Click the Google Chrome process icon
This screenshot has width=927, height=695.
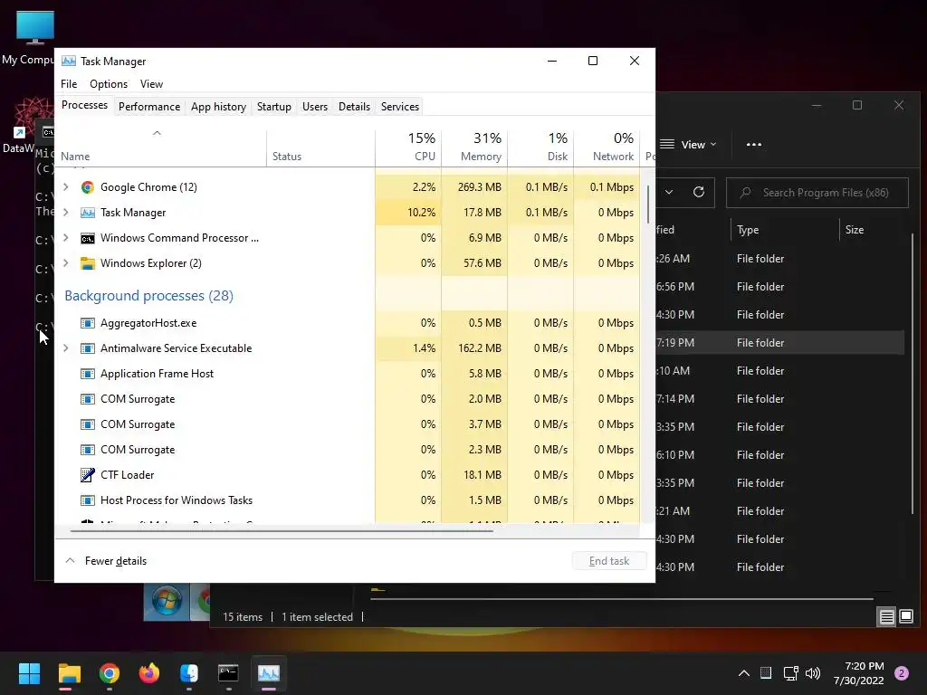point(88,187)
